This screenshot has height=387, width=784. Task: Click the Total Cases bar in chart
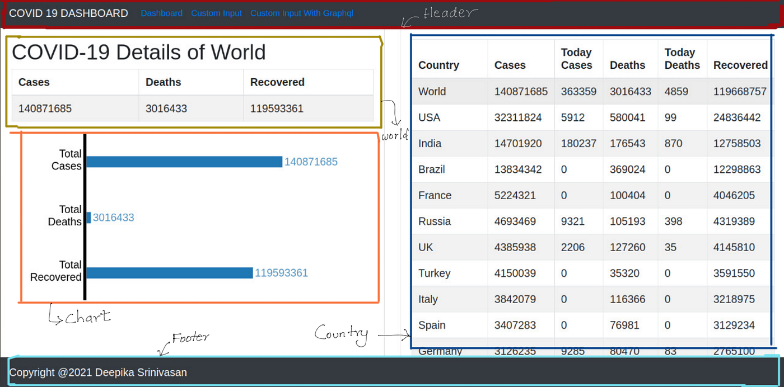pos(184,162)
